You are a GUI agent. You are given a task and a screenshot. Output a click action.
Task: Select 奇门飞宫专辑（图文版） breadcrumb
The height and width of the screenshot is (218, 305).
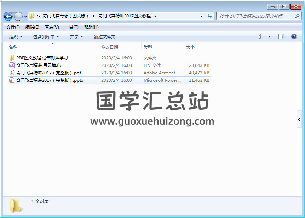pyautogui.click(x=65, y=16)
